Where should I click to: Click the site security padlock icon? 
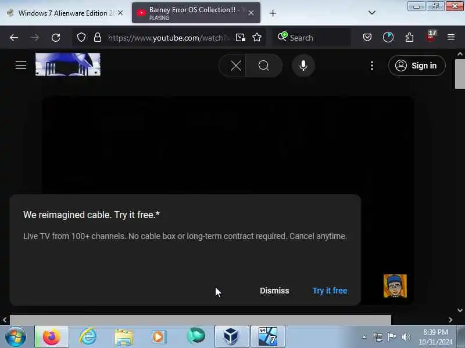(x=98, y=38)
